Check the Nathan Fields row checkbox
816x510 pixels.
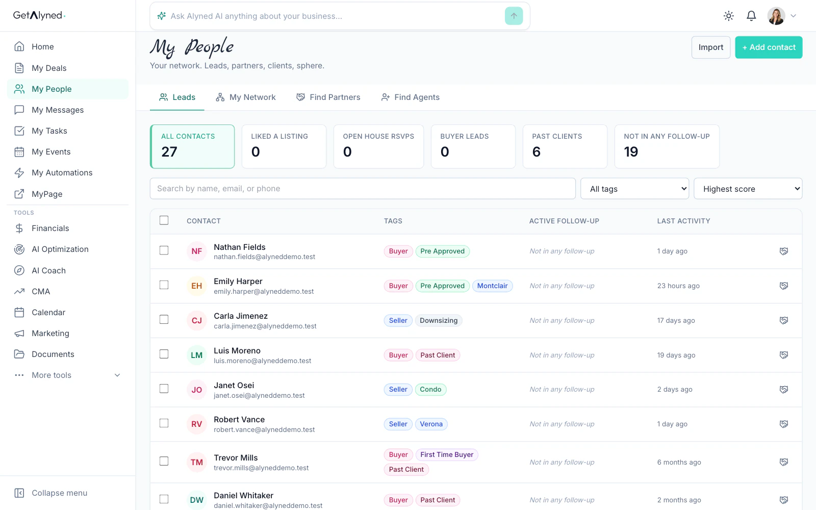164,250
